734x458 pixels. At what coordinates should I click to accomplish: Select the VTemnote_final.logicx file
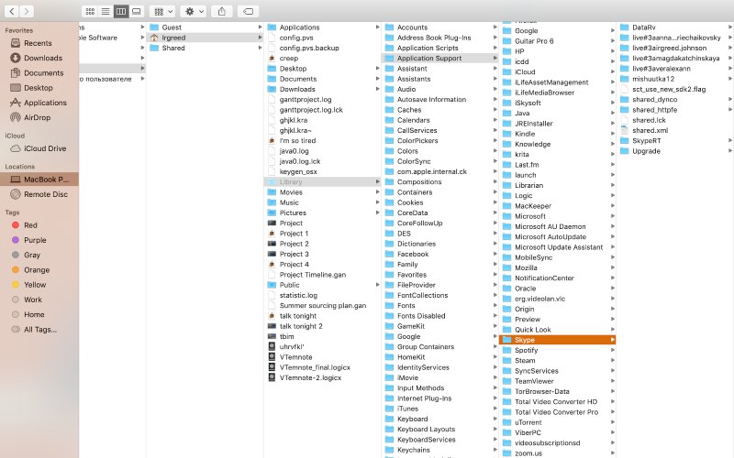[315, 367]
